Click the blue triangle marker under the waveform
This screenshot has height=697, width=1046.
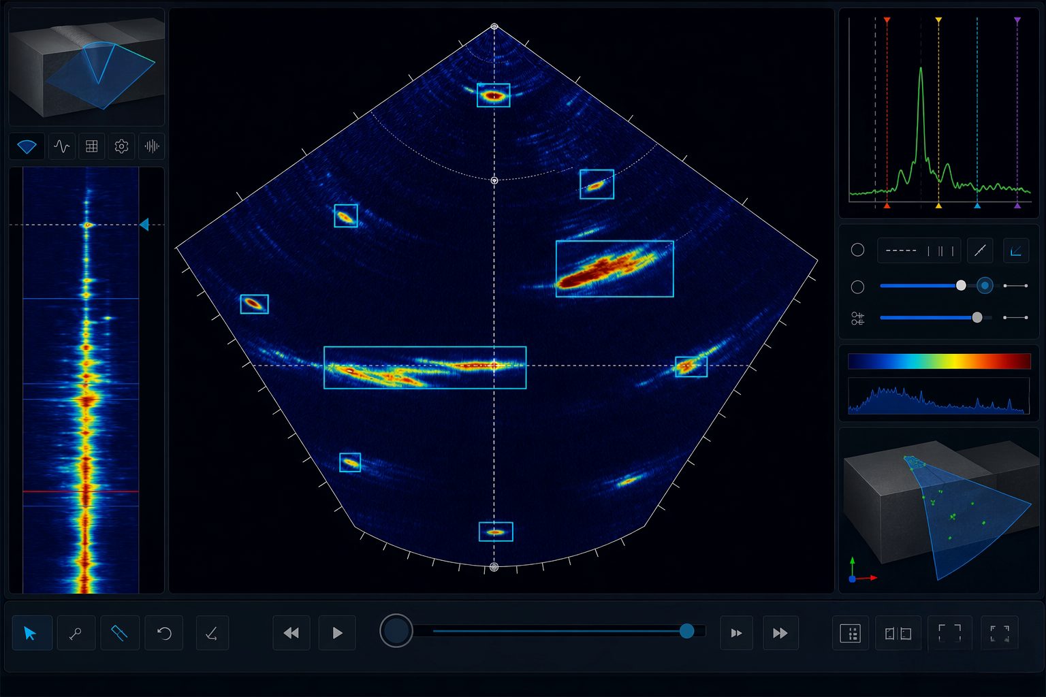(977, 205)
